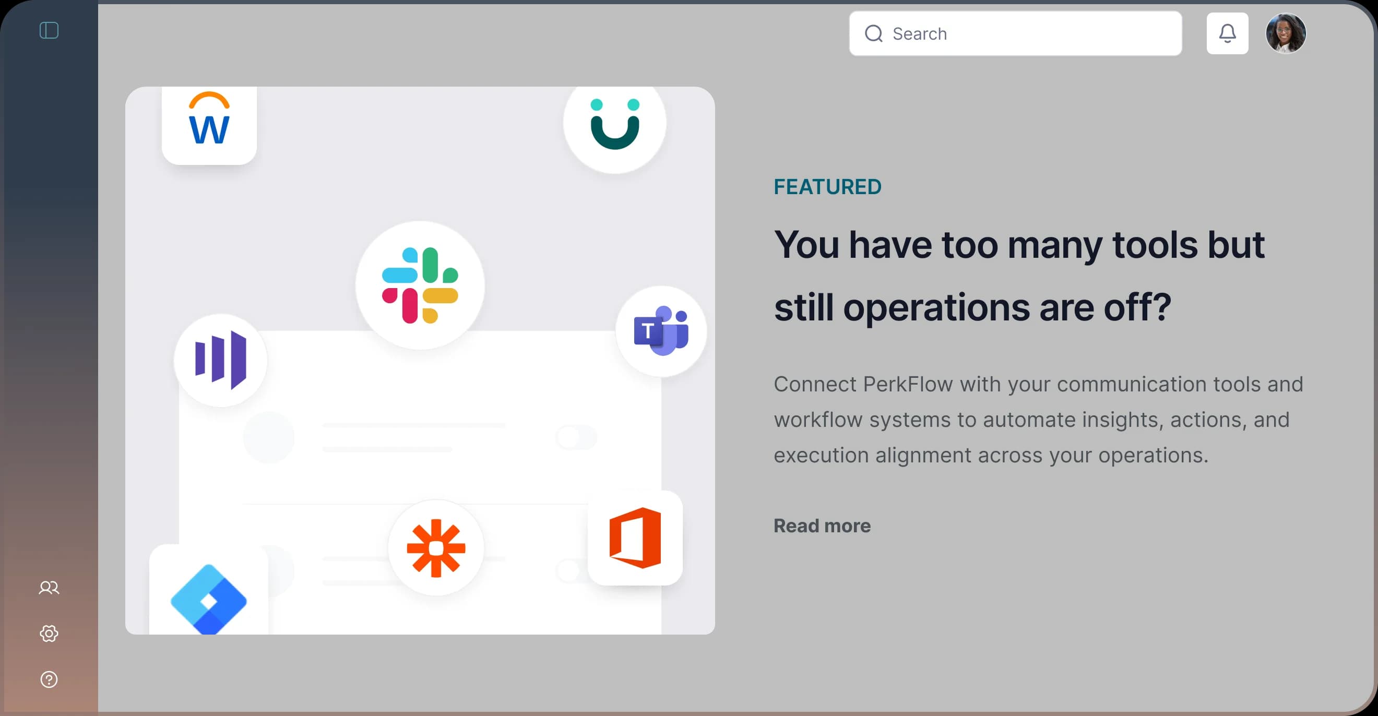Image resolution: width=1378 pixels, height=716 pixels.
Task: Select the Microsoft Teams icon
Action: [661, 331]
